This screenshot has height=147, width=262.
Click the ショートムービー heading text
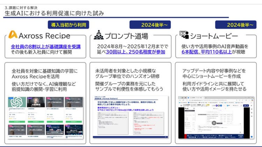tap(214, 36)
